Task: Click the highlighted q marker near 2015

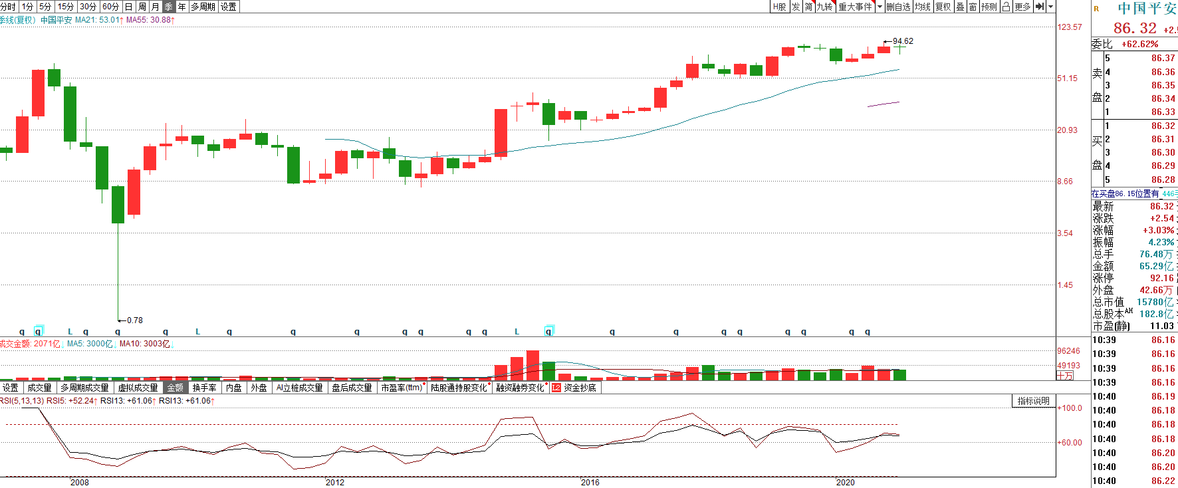Action: tap(548, 331)
